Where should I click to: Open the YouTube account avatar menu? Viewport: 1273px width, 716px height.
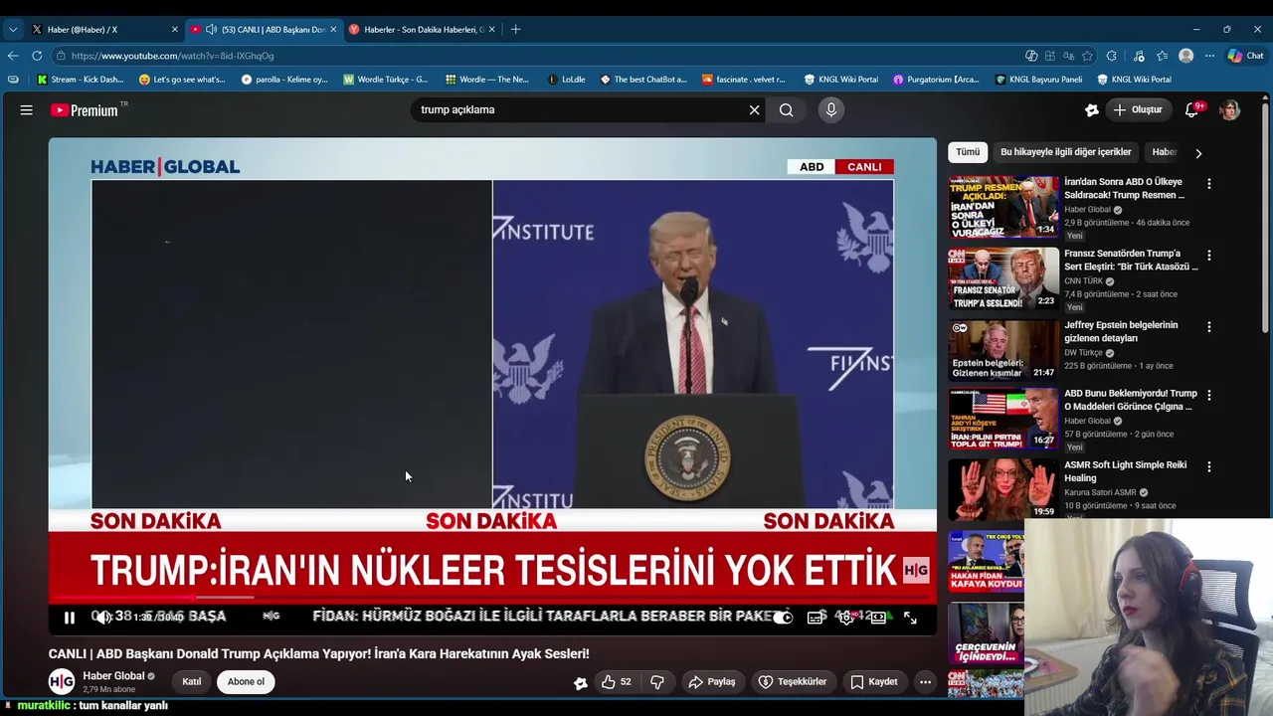click(1230, 110)
